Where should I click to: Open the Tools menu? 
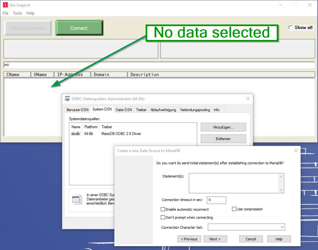tap(17, 13)
